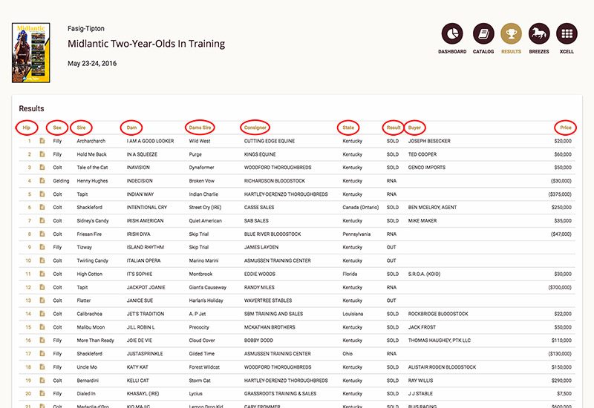Open the document icon for hip 11
Image resolution: width=594 pixels, height=408 pixels.
pos(42,274)
